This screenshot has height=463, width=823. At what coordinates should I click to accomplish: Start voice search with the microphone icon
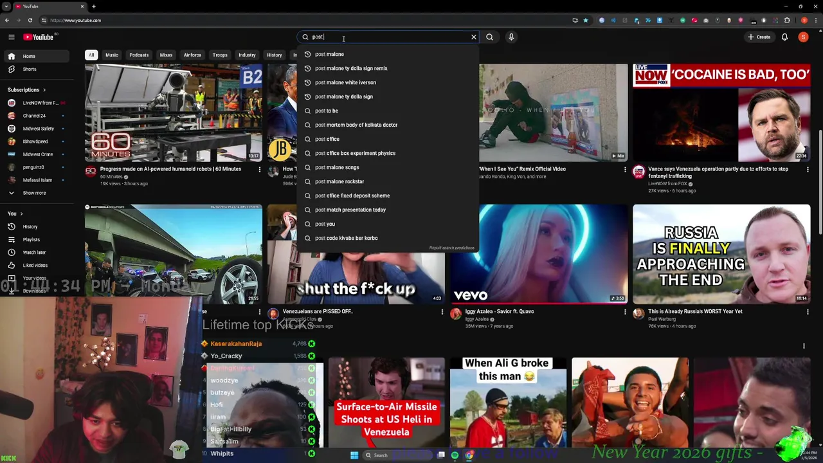(x=511, y=37)
